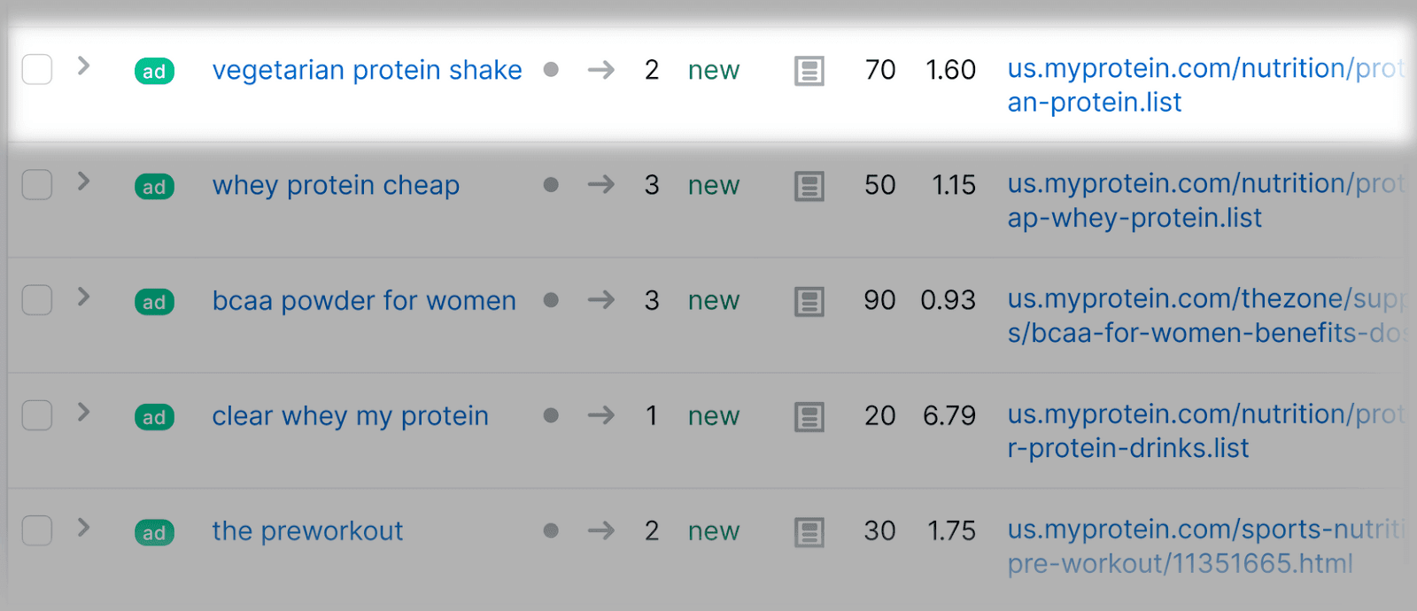Check the bcaa powder for women row
The width and height of the screenshot is (1417, 611).
coord(37,299)
